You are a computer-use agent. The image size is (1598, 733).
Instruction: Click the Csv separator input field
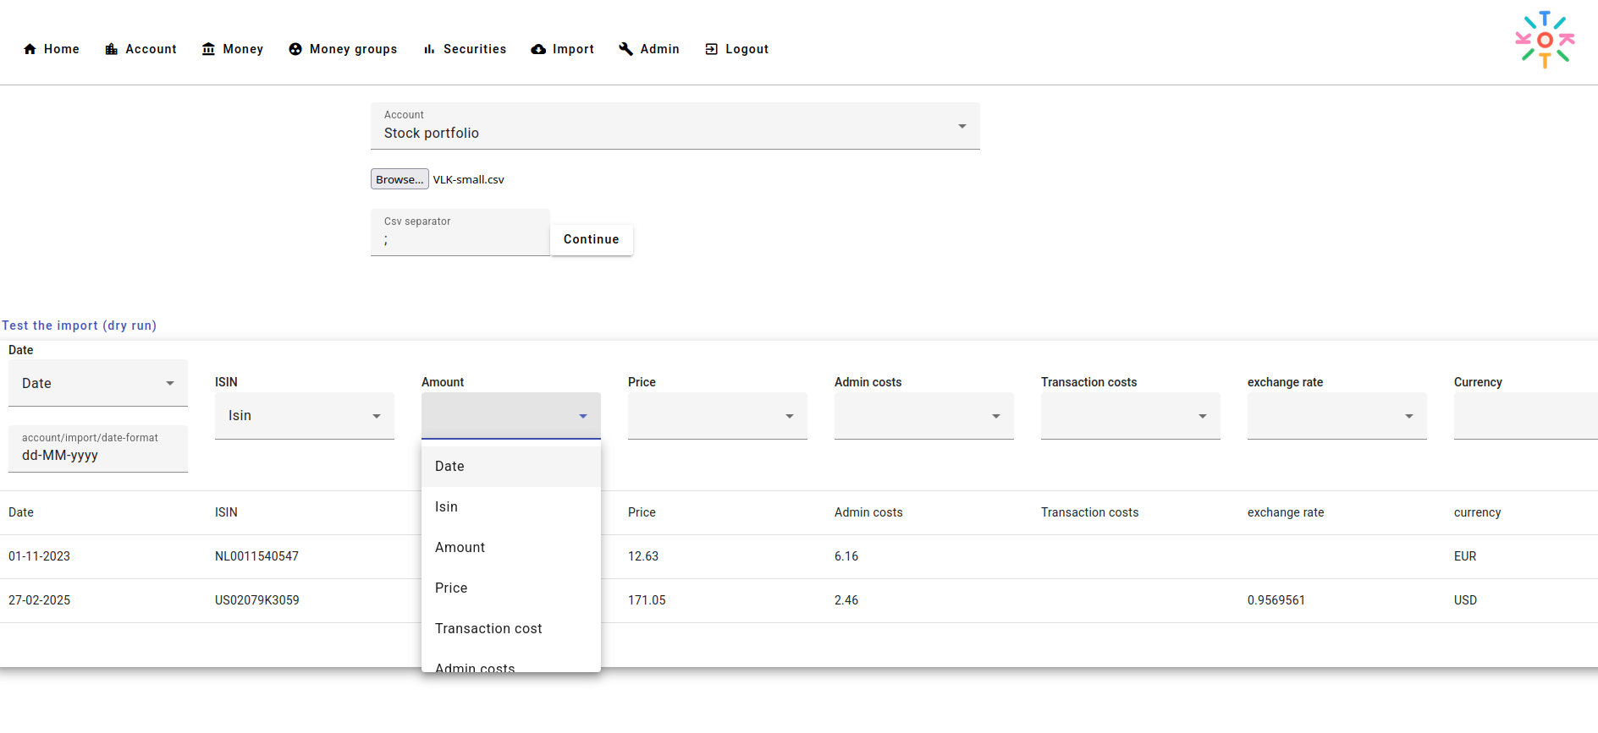tap(460, 232)
